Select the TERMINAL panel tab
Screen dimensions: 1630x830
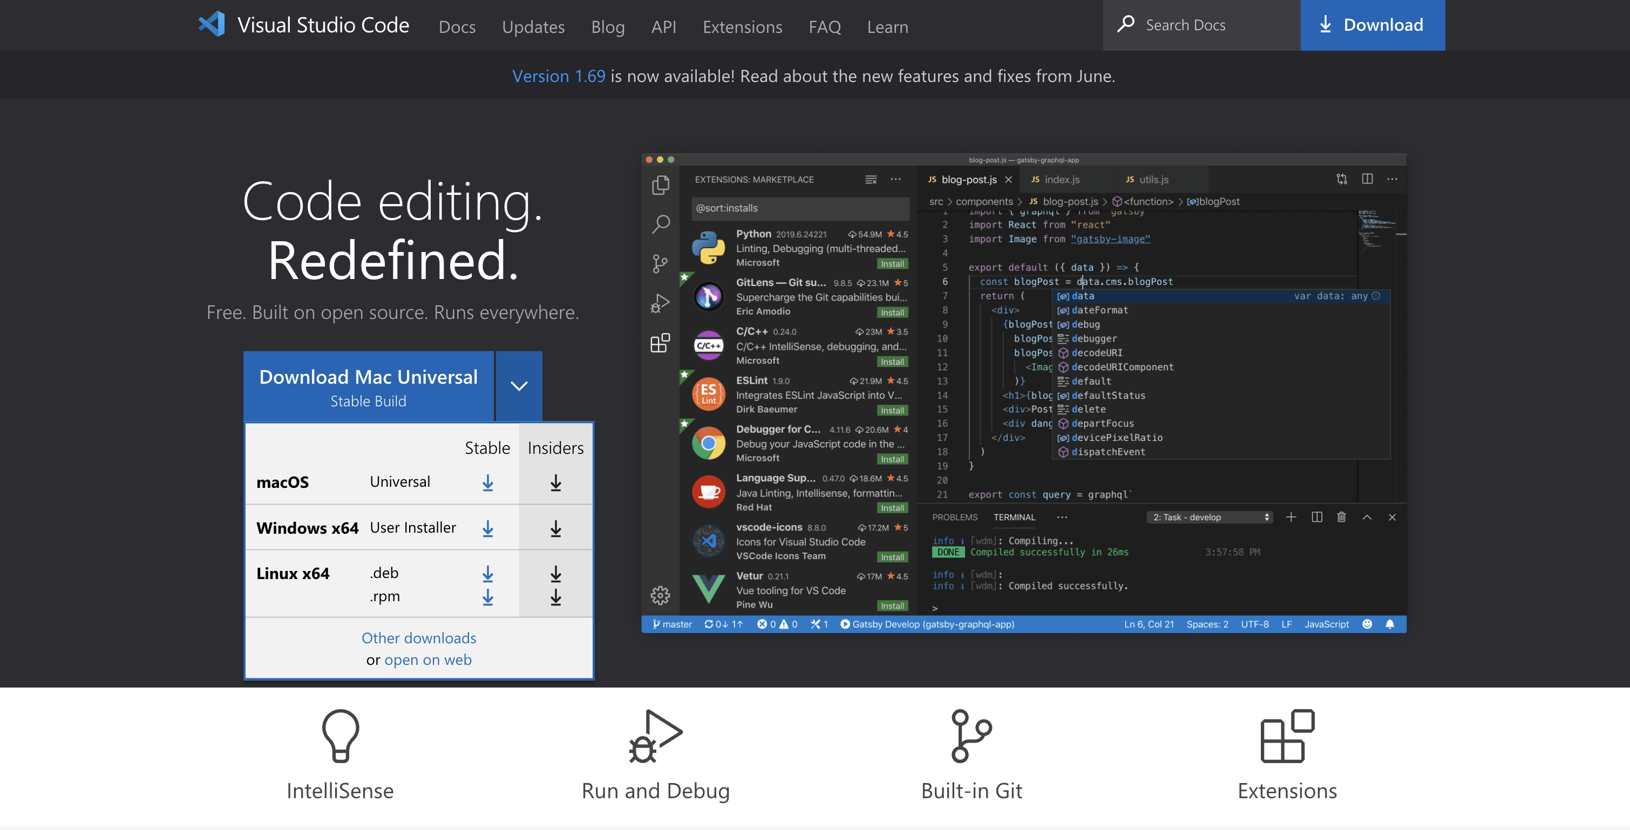coord(1014,517)
